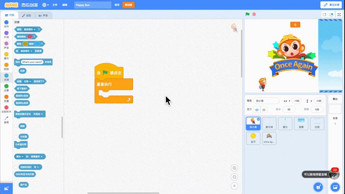Open the 空格 key dropdown in 按键 block
Viewport: 345px width, 194px height.
coord(28,81)
